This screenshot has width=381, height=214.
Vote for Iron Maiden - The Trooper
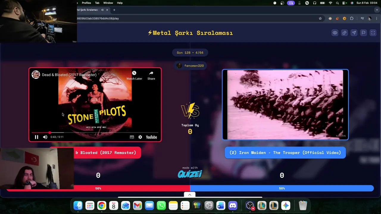coord(285,152)
